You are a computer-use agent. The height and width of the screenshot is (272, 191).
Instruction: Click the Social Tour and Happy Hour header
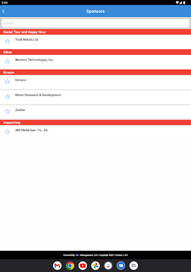(95, 32)
